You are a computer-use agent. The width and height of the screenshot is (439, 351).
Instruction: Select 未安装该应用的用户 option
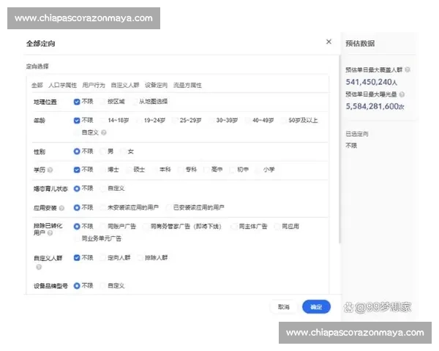[x=103, y=208]
